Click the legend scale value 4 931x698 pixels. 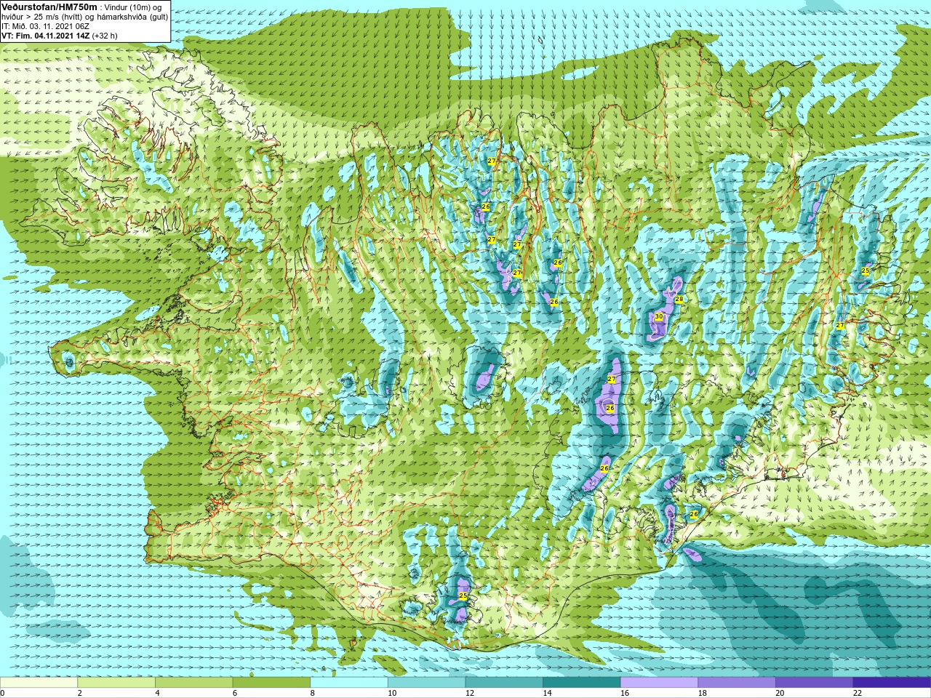[157, 693]
